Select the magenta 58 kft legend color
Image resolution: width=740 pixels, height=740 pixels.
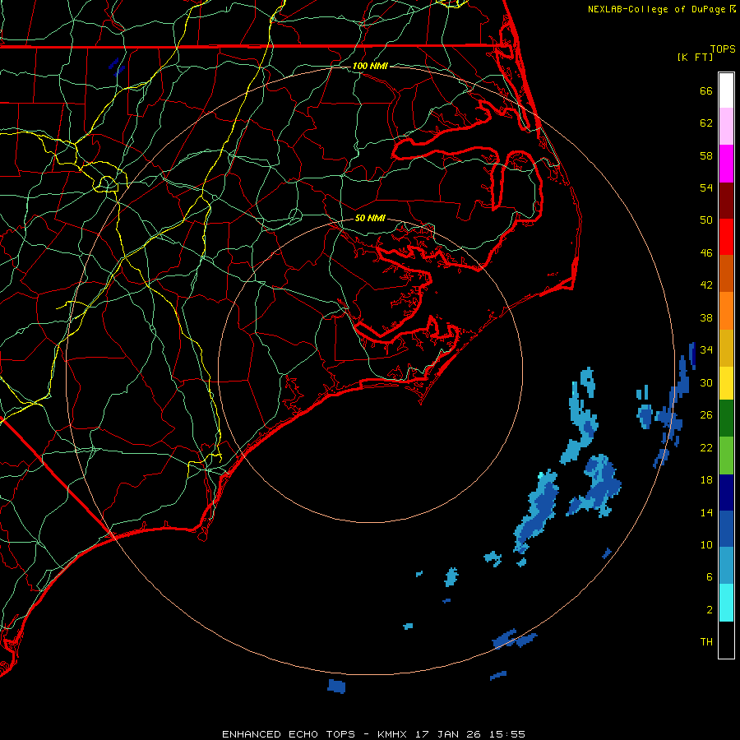[726, 164]
